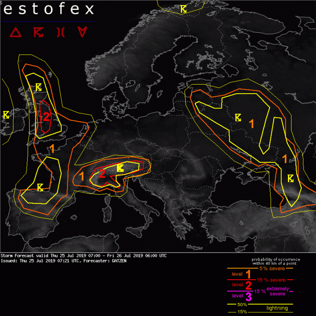
Task: Click the large magenta level 3 legend number
Action: (x=248, y=297)
